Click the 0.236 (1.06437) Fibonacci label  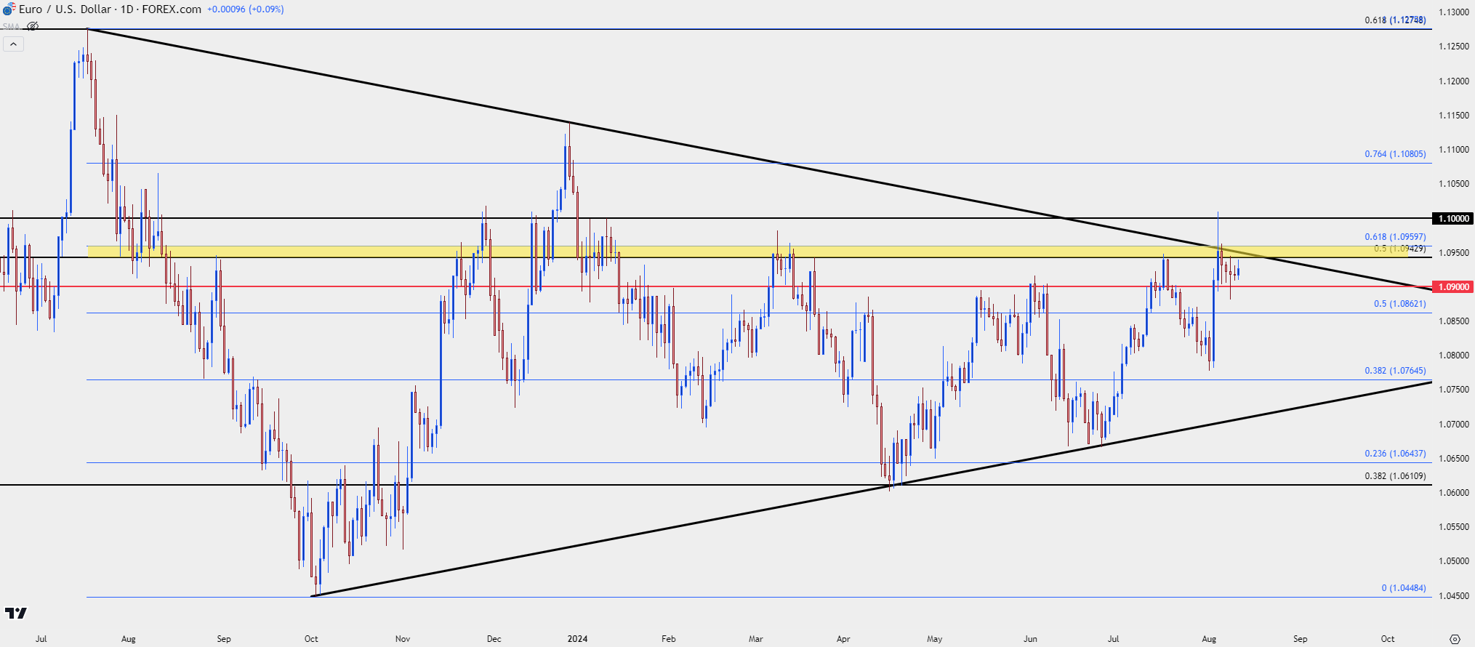click(1395, 454)
